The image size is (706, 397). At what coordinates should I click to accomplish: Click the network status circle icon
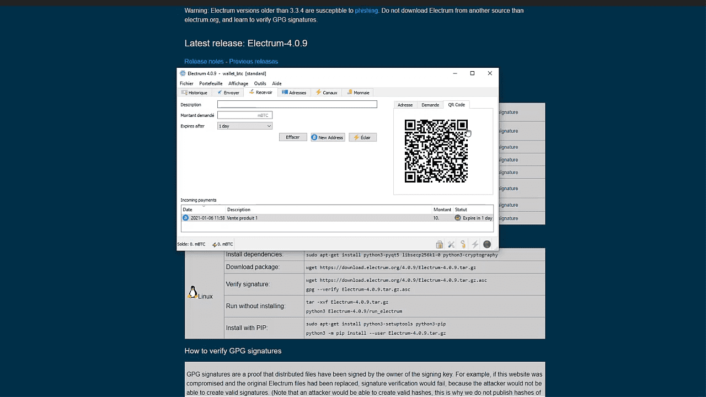pyautogui.click(x=487, y=244)
